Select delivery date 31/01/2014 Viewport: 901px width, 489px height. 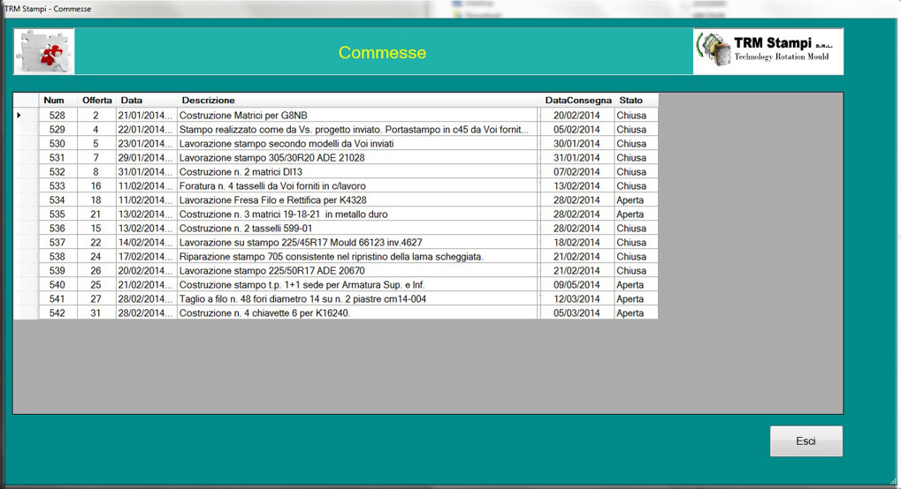coord(577,157)
